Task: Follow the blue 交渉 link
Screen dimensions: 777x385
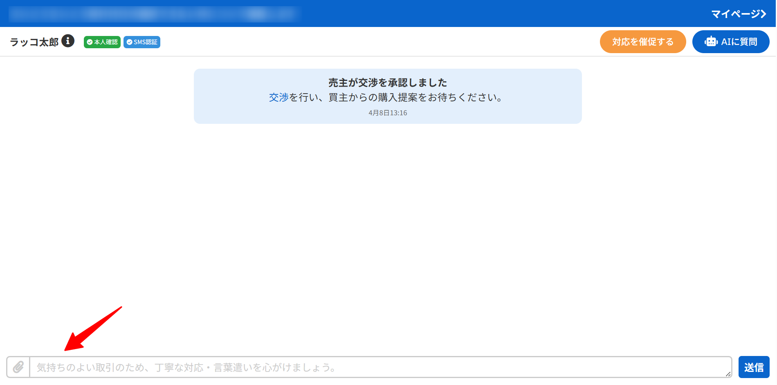Action: pyautogui.click(x=279, y=97)
